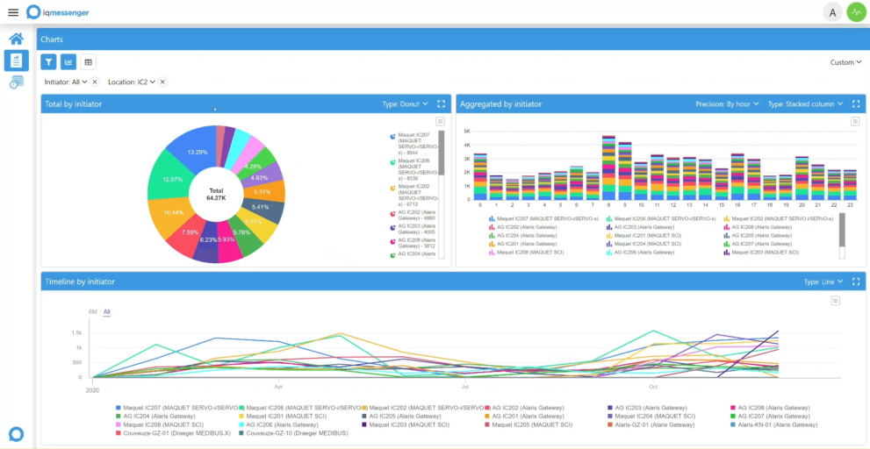This screenshot has width=870, height=449.
Task: Open the hamburger navigation menu
Action: tap(13, 12)
